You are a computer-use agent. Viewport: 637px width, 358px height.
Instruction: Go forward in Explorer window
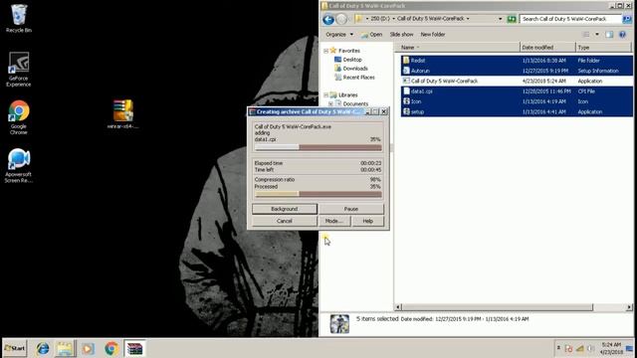(x=342, y=19)
